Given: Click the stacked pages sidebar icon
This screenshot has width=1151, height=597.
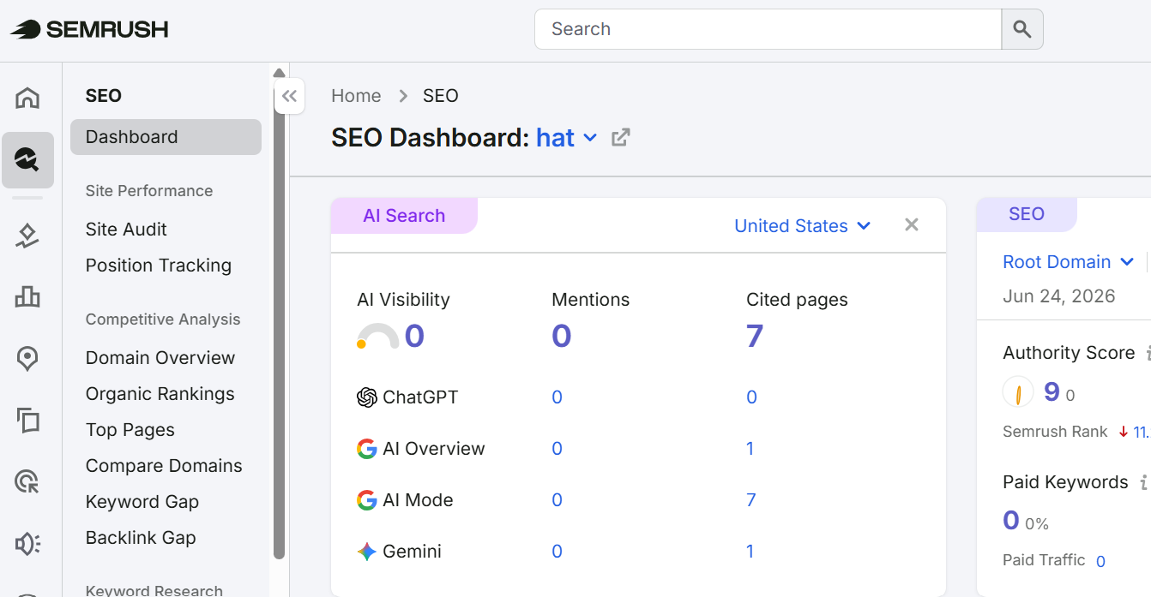Looking at the screenshot, I should pyautogui.click(x=27, y=420).
